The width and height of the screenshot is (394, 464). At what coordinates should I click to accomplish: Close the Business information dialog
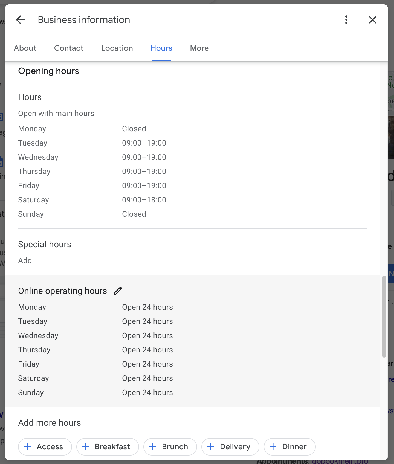point(373,20)
